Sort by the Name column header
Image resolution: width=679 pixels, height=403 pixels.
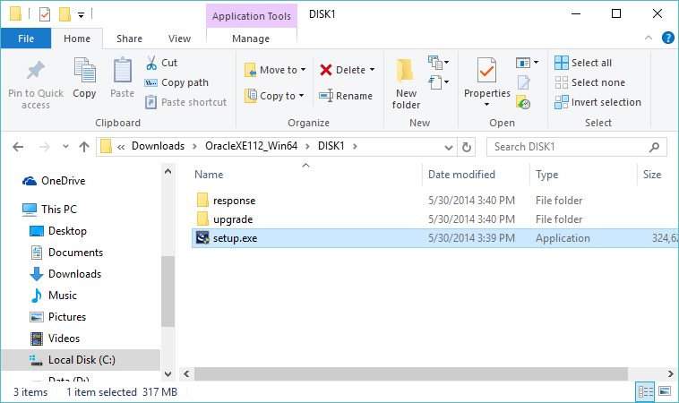[209, 175]
